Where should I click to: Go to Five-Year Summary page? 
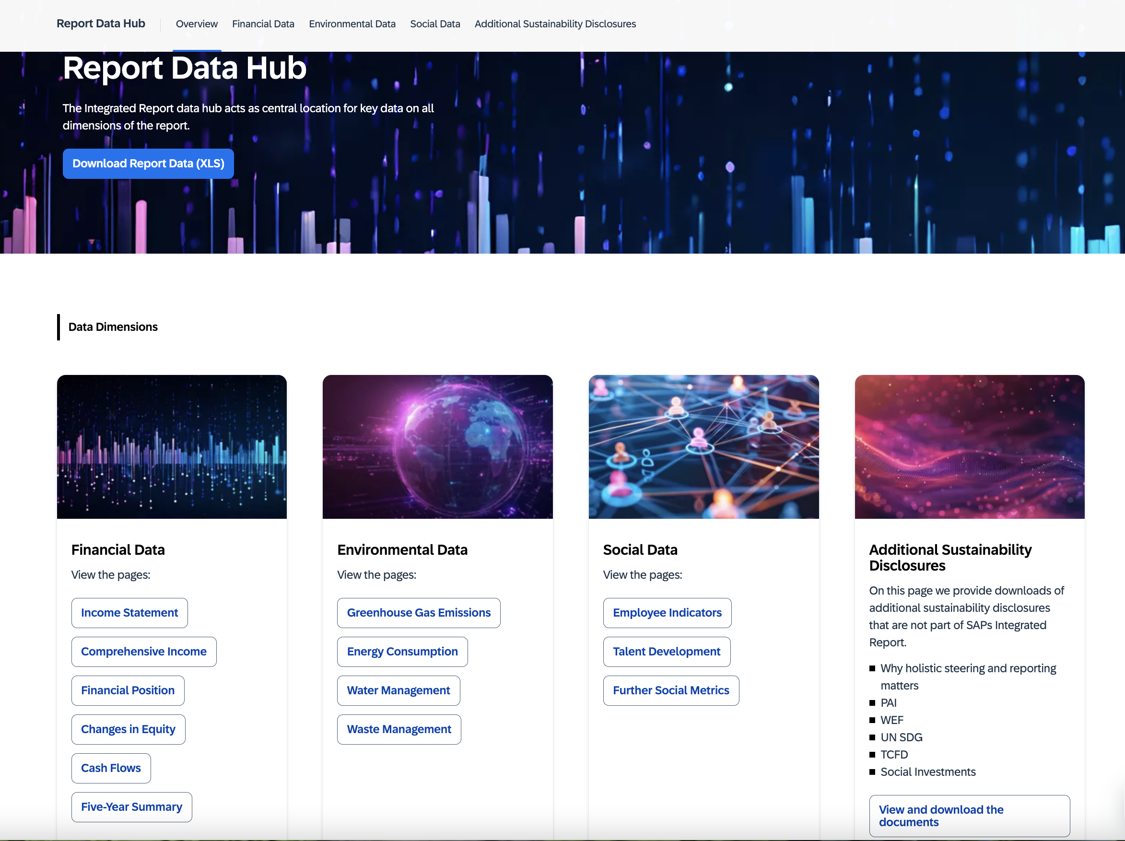coord(131,807)
